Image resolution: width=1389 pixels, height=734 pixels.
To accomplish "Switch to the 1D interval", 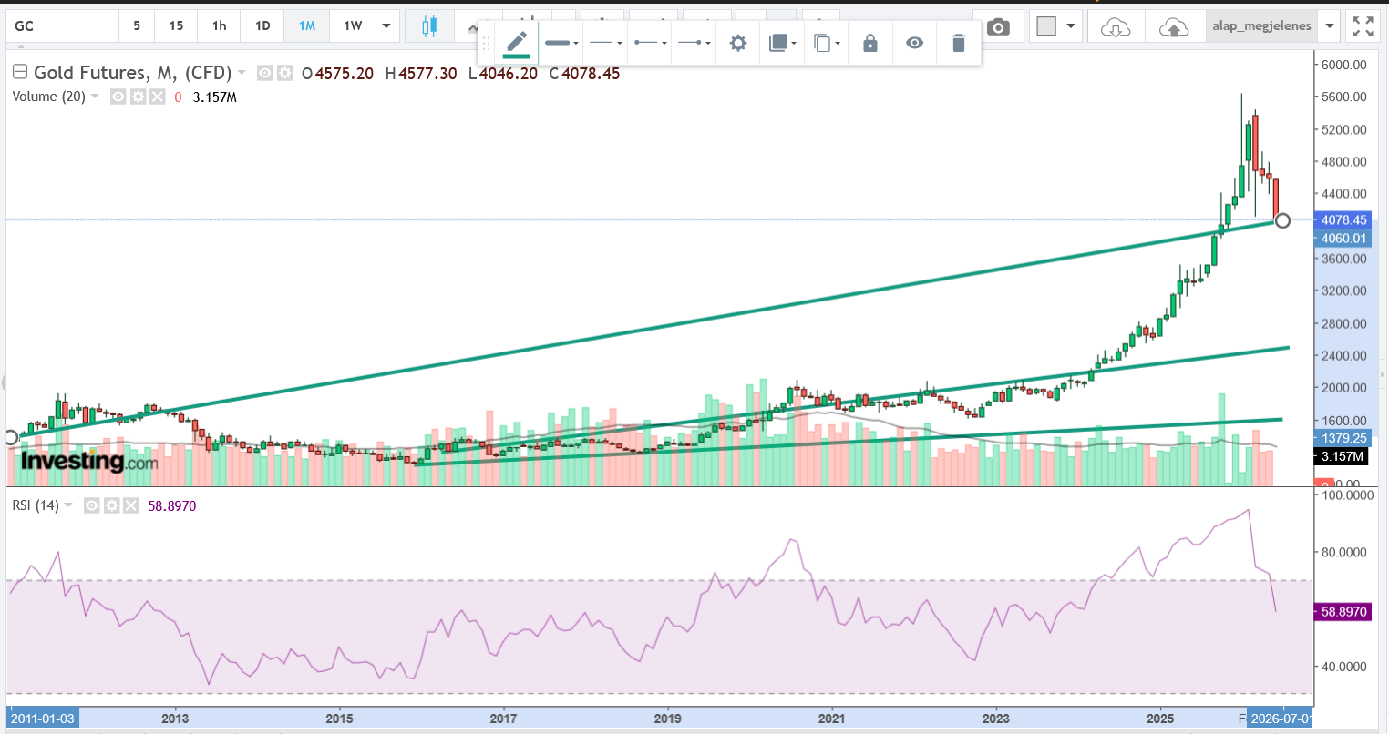I will pos(262,26).
